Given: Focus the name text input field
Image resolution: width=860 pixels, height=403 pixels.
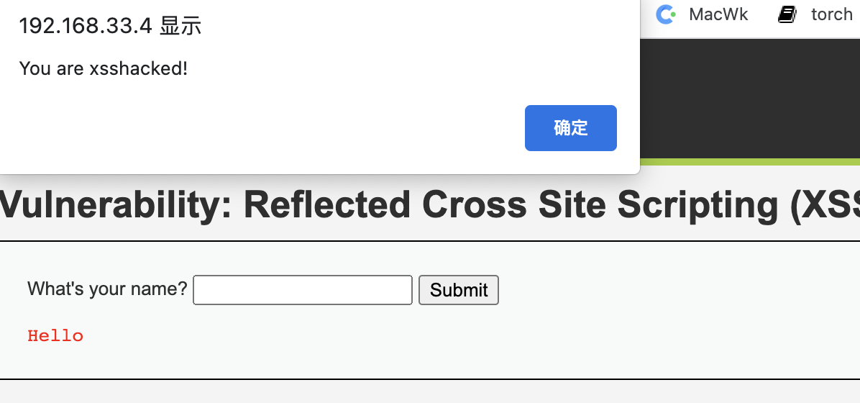Looking at the screenshot, I should [303, 290].
